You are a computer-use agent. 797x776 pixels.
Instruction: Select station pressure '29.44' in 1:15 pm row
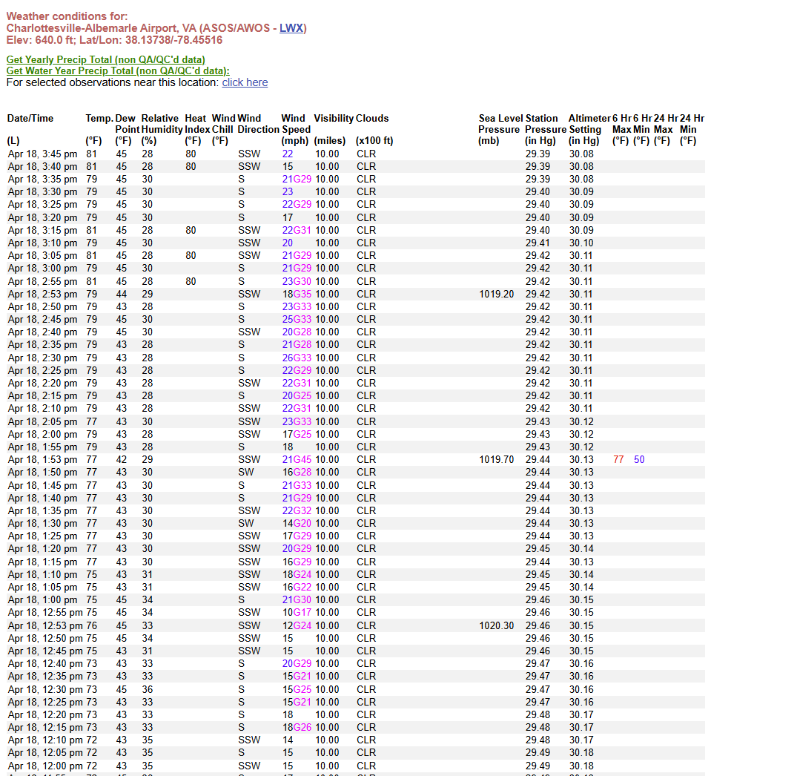coord(538,562)
